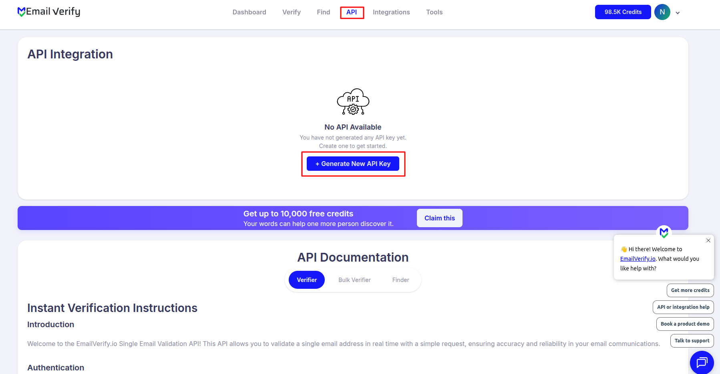This screenshot has height=374, width=720.
Task: Open the Tools menu
Action: point(434,12)
